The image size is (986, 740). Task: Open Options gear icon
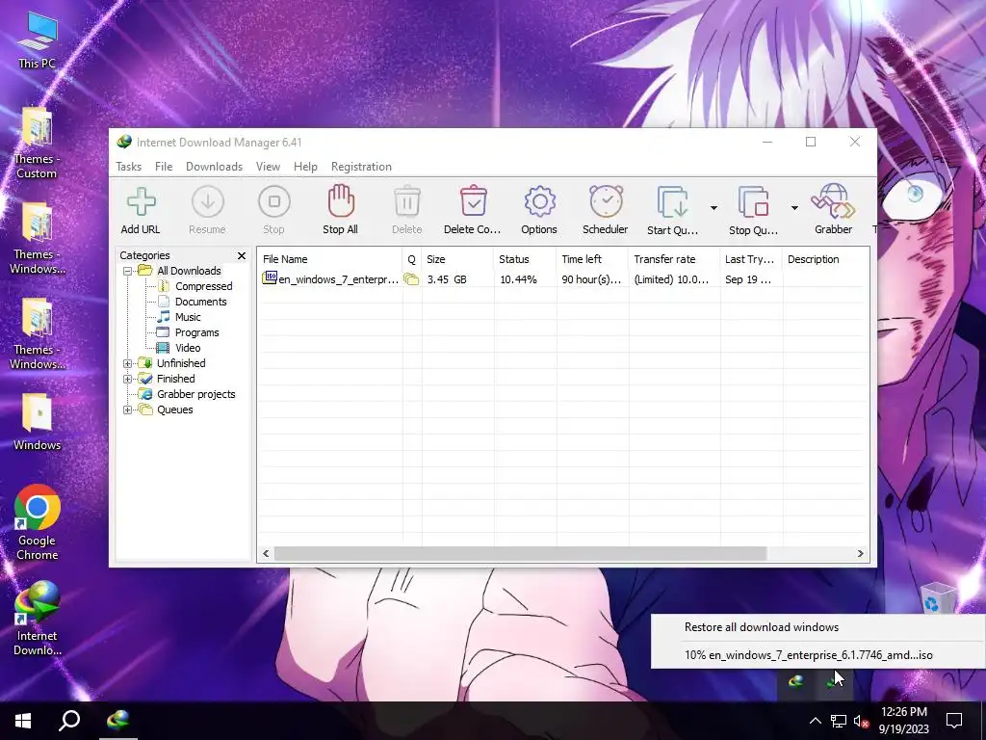[539, 202]
